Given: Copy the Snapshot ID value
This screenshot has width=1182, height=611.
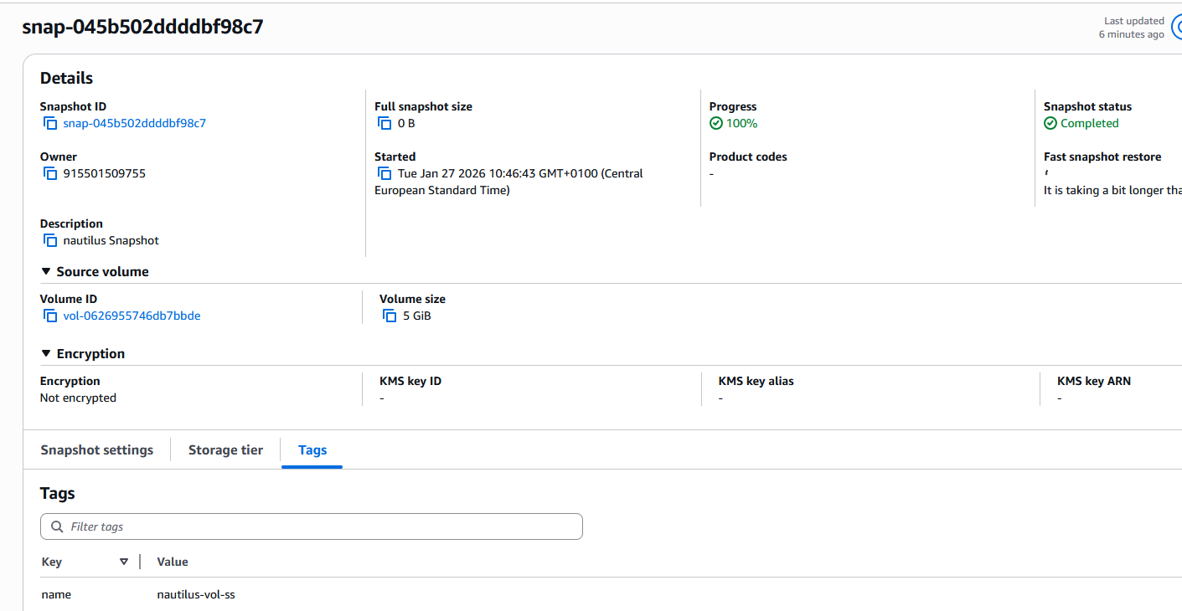Looking at the screenshot, I should point(50,124).
